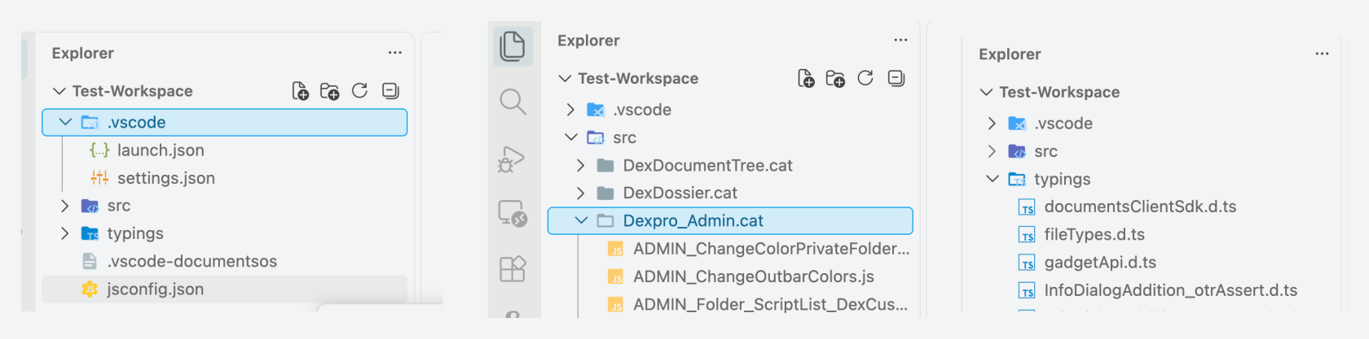The width and height of the screenshot is (1369, 339).
Task: Click Collapse All icon in middle Explorer panel
Action: pos(896,78)
